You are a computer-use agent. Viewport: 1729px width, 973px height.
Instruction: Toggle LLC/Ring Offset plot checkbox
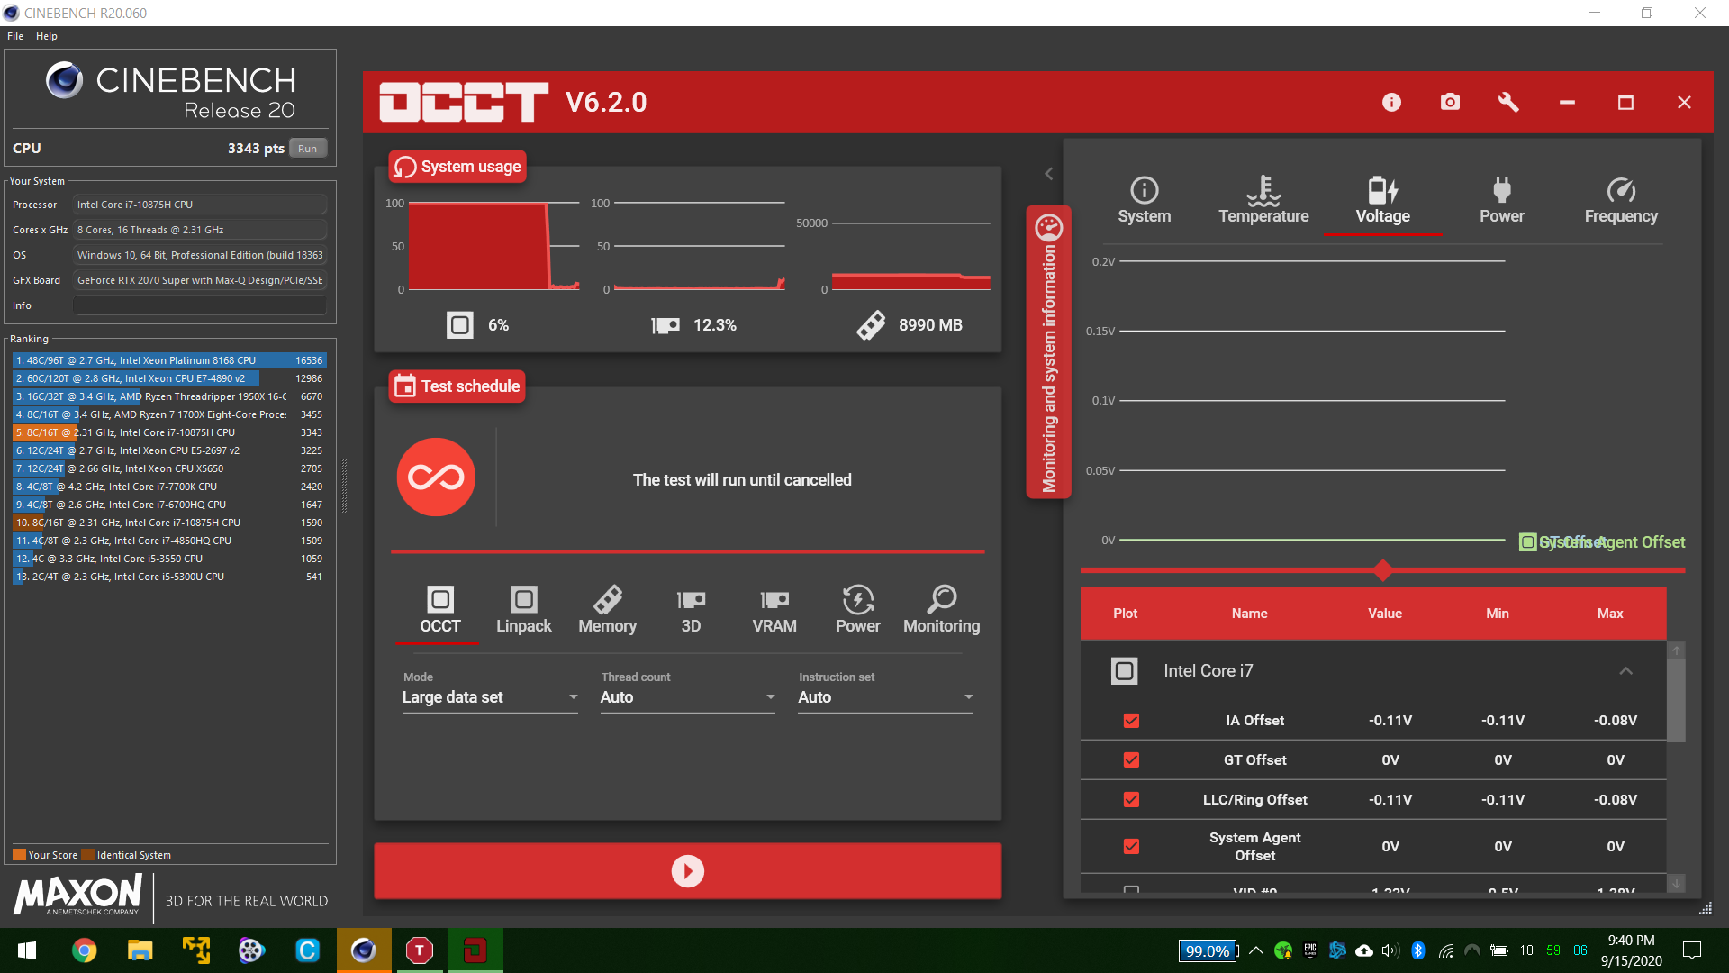coord(1131,800)
